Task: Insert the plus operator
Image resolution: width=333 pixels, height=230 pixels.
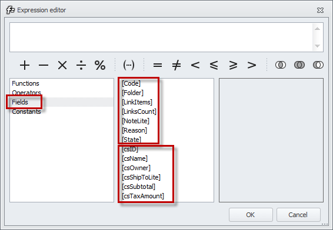Action: [25, 65]
